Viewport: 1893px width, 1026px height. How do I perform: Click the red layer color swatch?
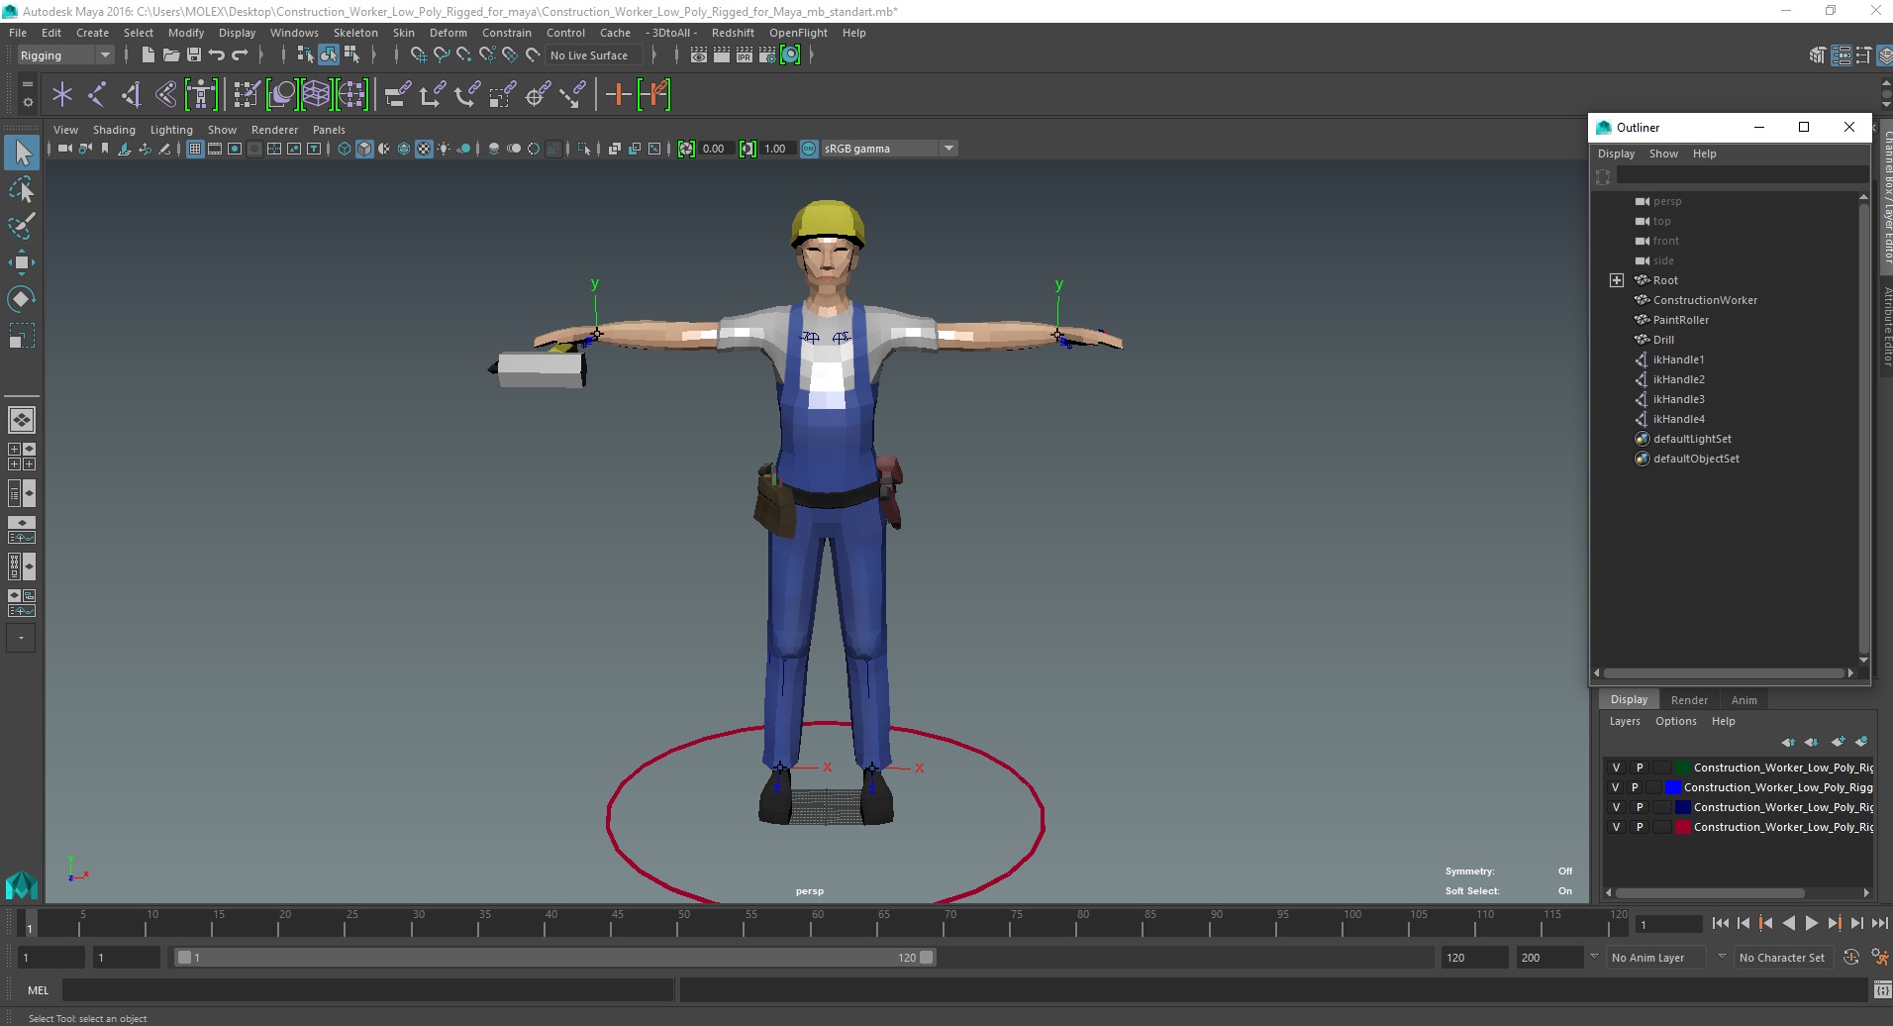(1682, 827)
